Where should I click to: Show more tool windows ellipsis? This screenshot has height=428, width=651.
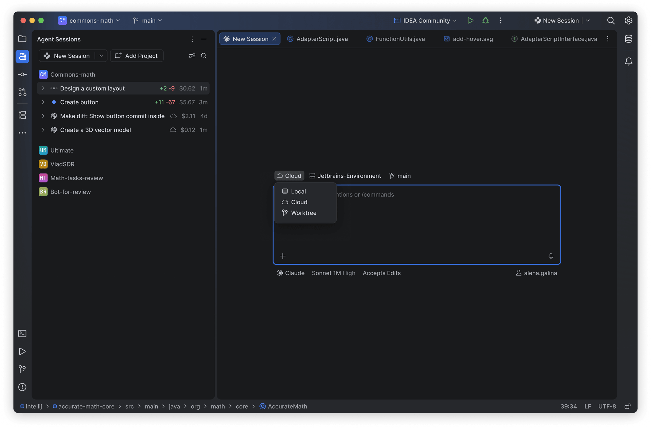coord(22,133)
